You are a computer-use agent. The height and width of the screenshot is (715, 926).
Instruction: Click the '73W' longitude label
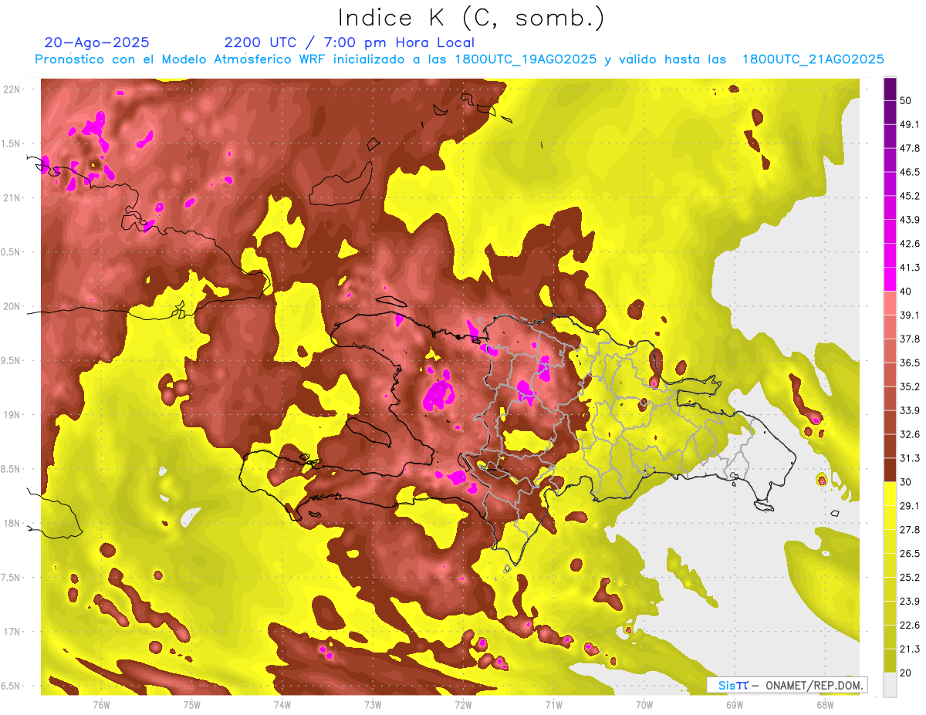[373, 704]
